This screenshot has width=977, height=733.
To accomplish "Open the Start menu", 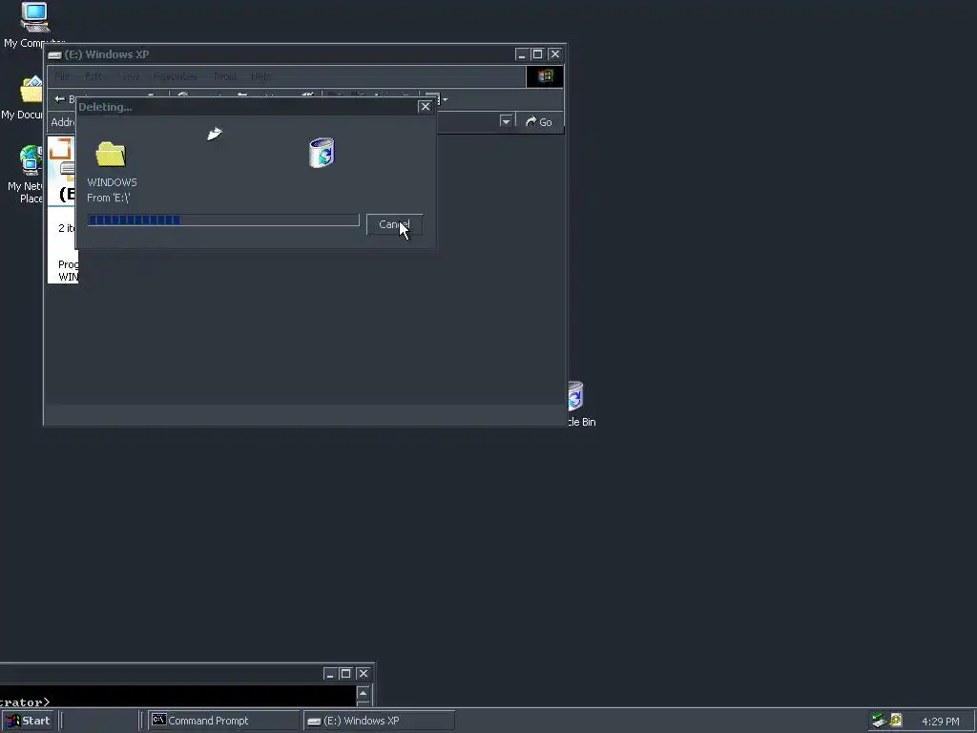I will click(29, 721).
